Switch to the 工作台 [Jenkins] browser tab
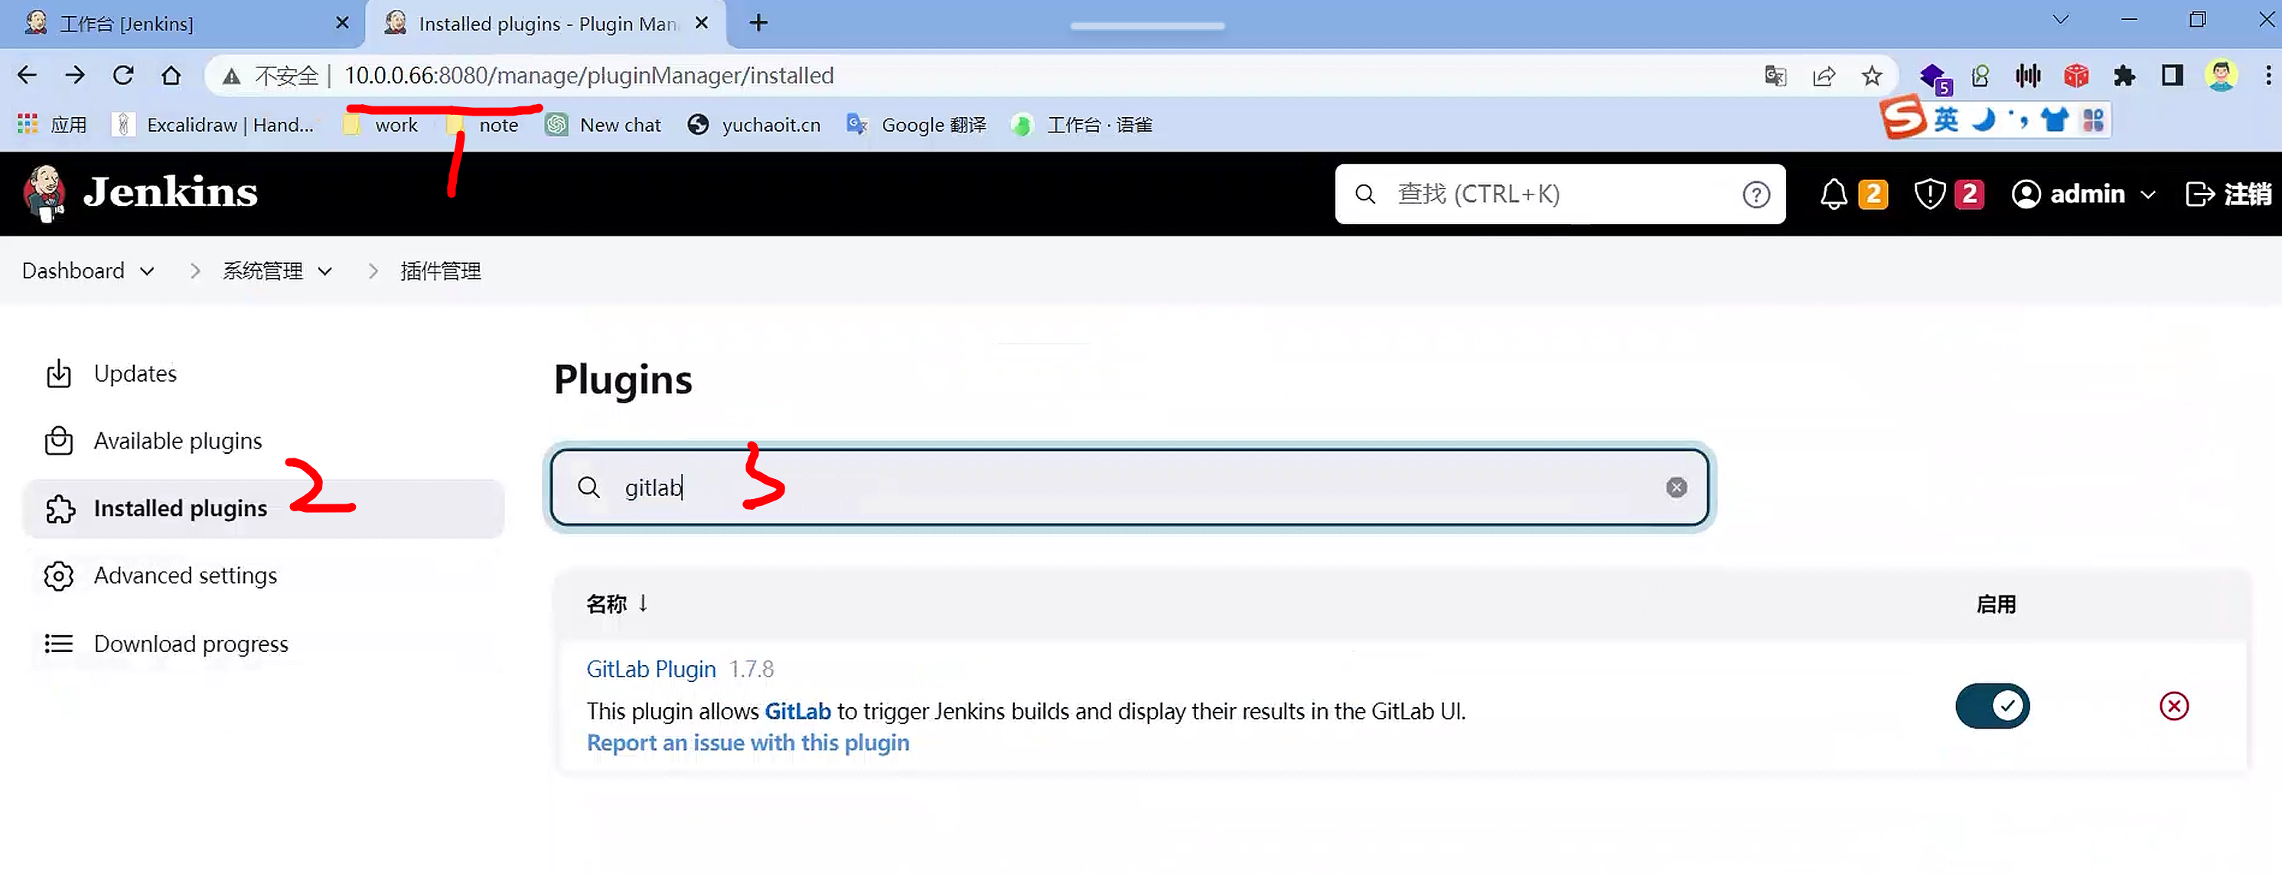 click(x=126, y=24)
